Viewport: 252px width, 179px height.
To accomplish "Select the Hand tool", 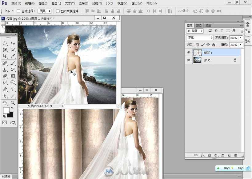I will click(5, 103).
